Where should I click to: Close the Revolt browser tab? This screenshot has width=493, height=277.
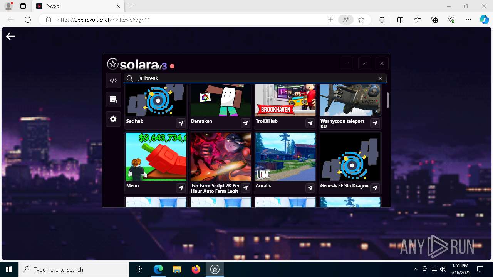click(x=119, y=6)
